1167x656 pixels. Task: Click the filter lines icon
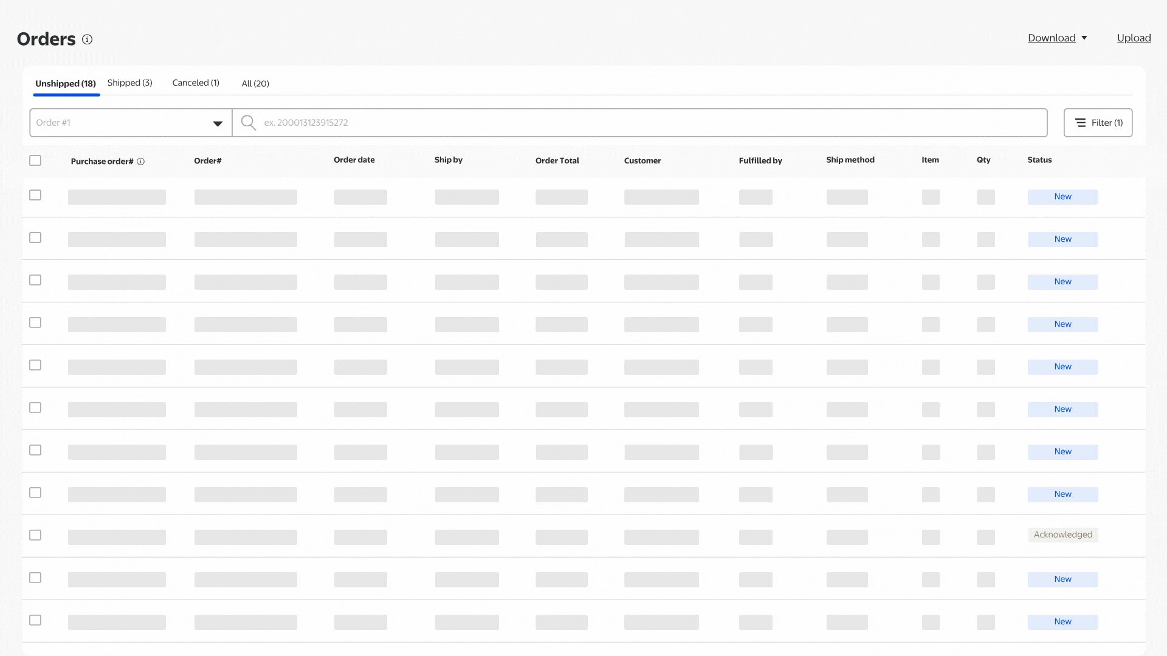pos(1080,123)
